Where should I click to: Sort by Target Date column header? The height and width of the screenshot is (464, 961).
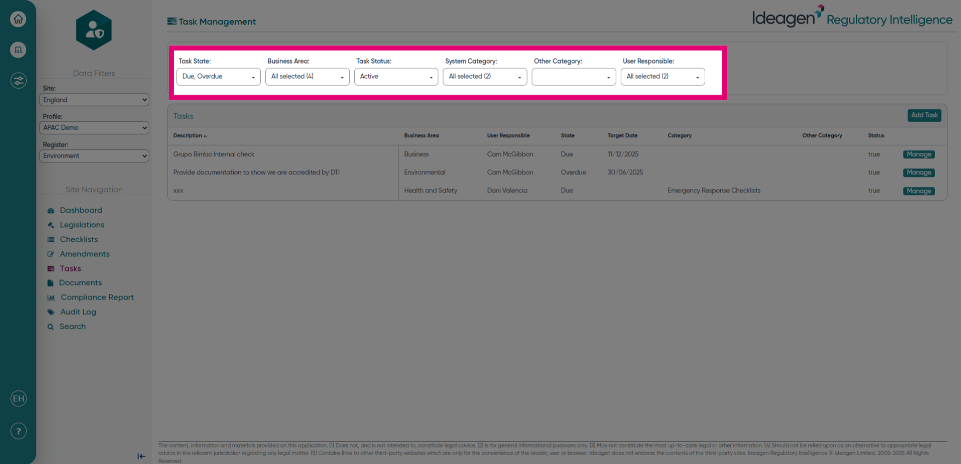[622, 136]
